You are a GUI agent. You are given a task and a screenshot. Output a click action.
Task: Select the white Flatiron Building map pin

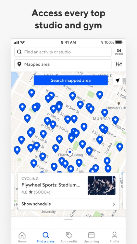(70, 153)
